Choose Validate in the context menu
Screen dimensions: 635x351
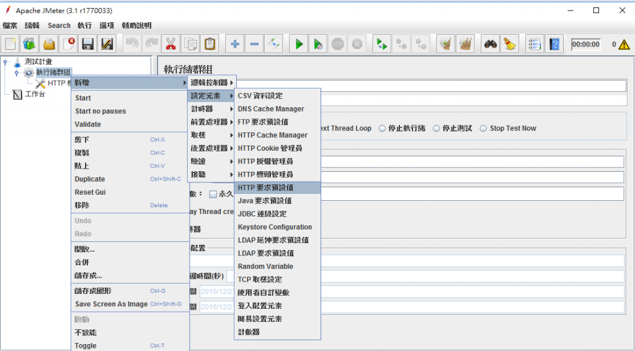point(130,124)
